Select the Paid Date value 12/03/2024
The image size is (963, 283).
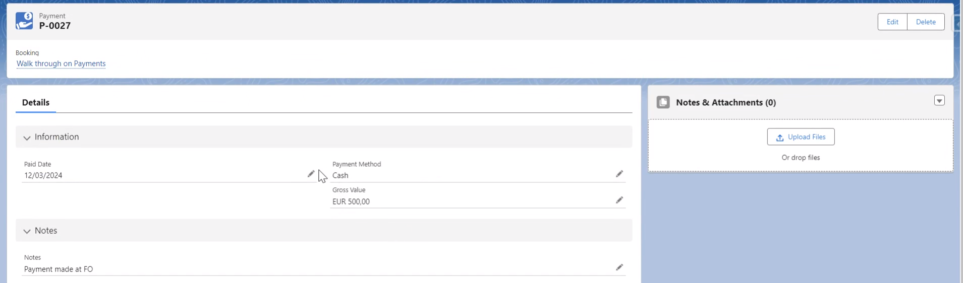[43, 175]
